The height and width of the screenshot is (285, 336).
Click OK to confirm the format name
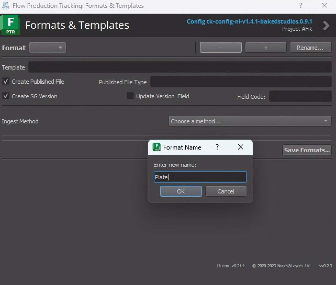181,191
